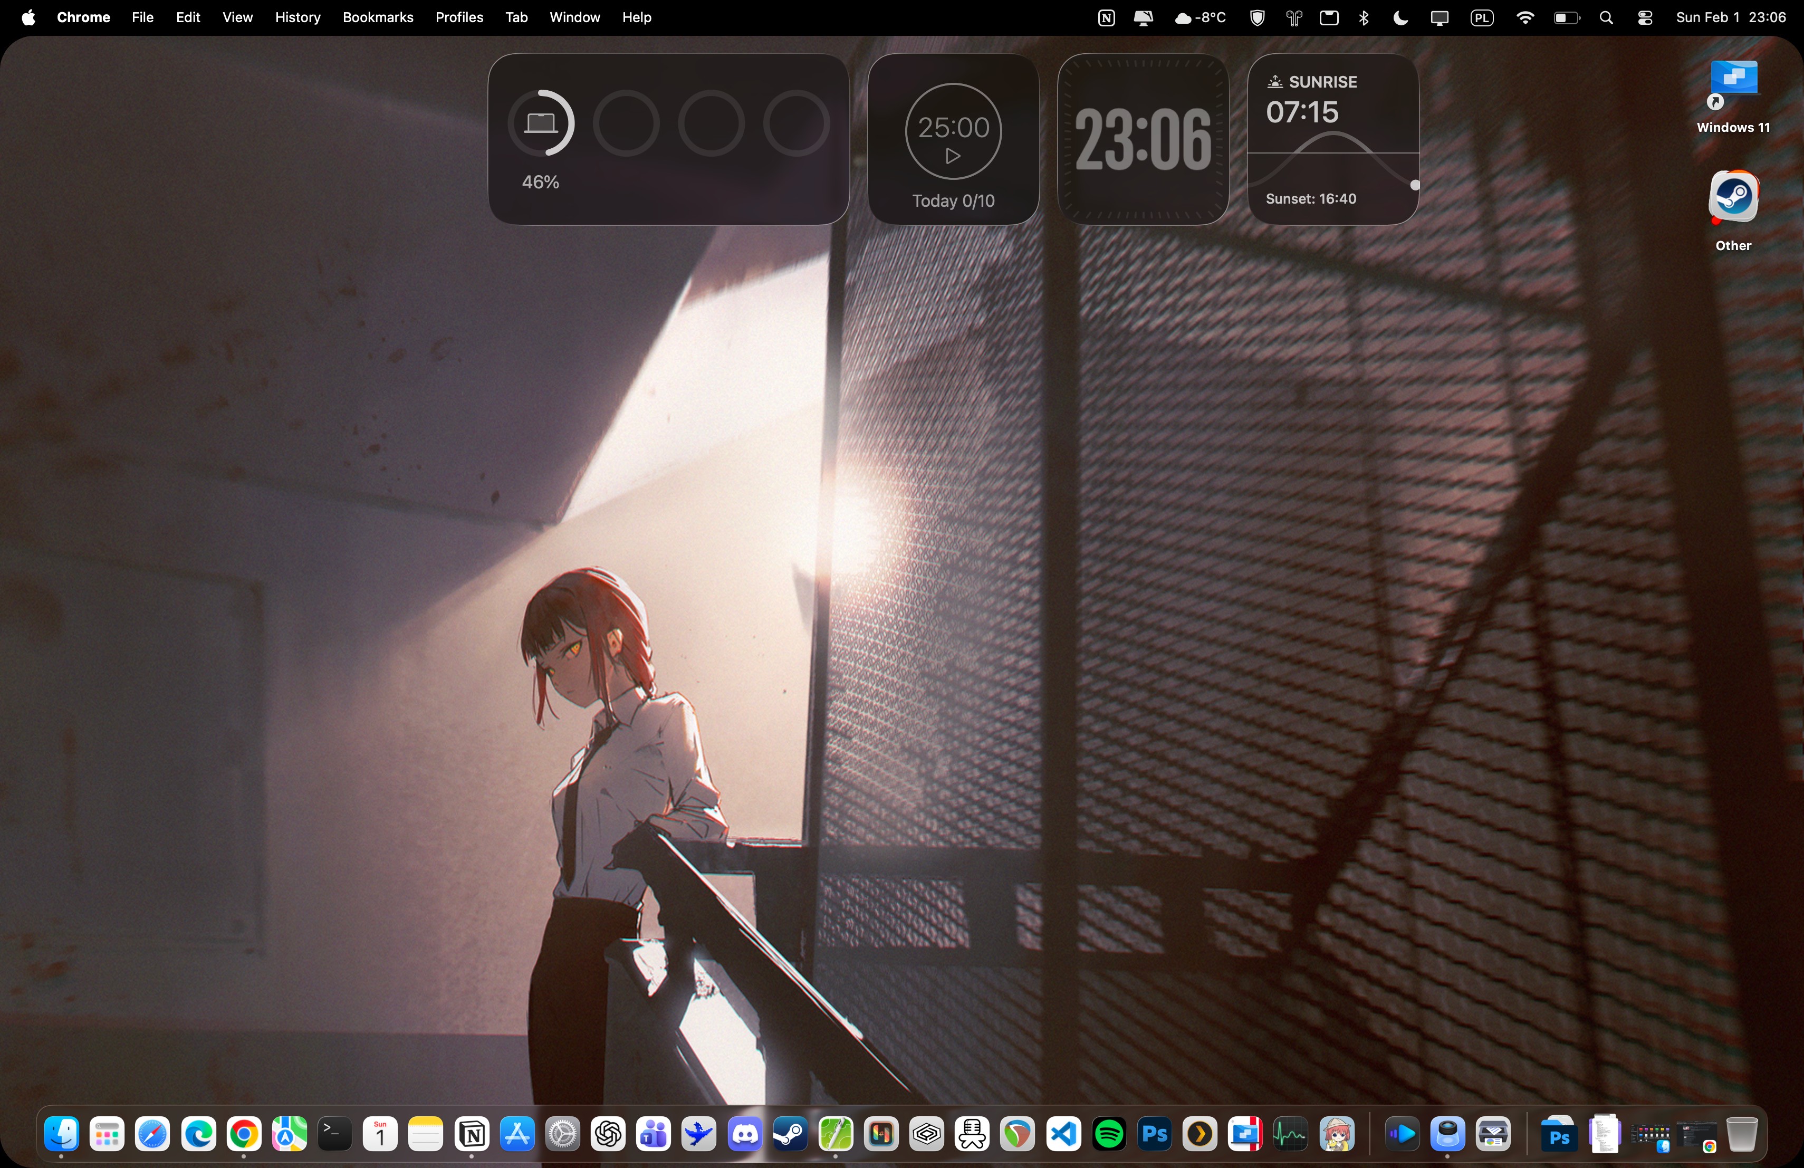1804x1168 pixels.
Task: Expand the weather -8°C menu item
Action: click(1200, 17)
